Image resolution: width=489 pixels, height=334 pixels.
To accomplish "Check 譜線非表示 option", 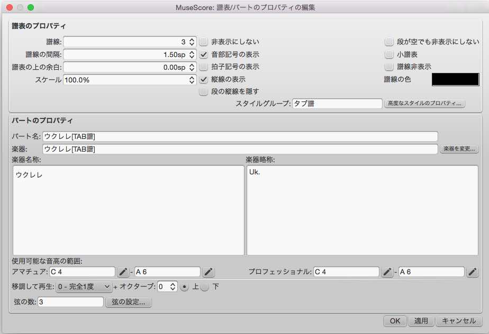I will tap(389, 67).
